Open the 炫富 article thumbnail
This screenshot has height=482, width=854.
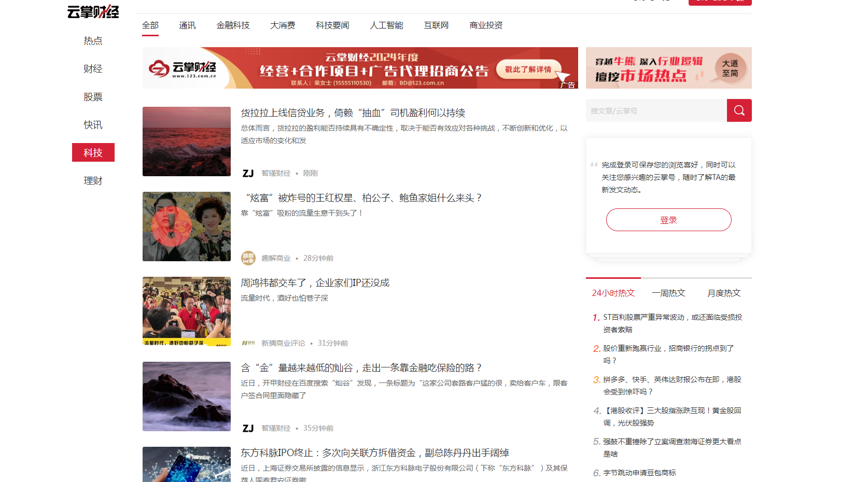(187, 226)
